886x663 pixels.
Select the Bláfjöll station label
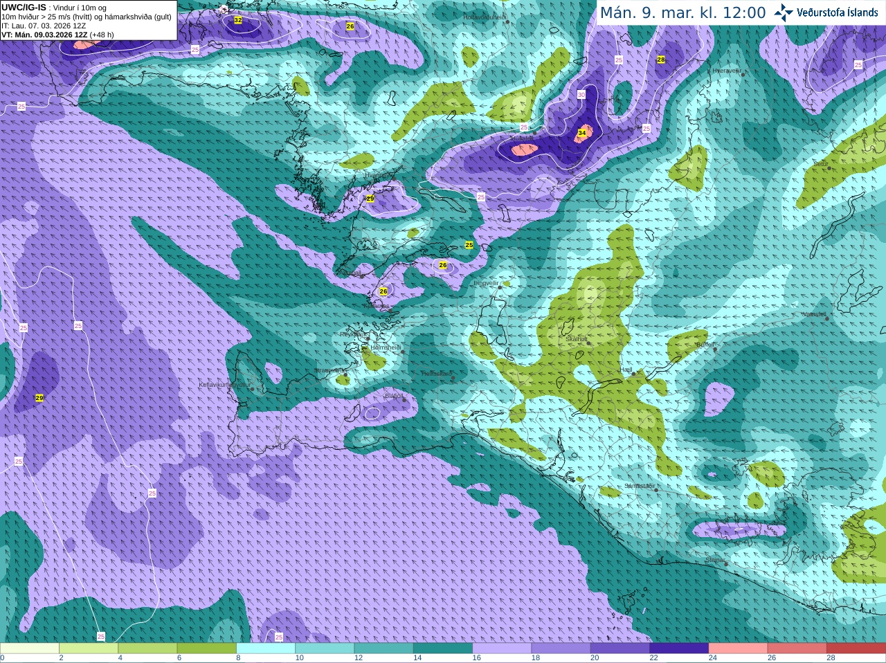tap(393, 396)
